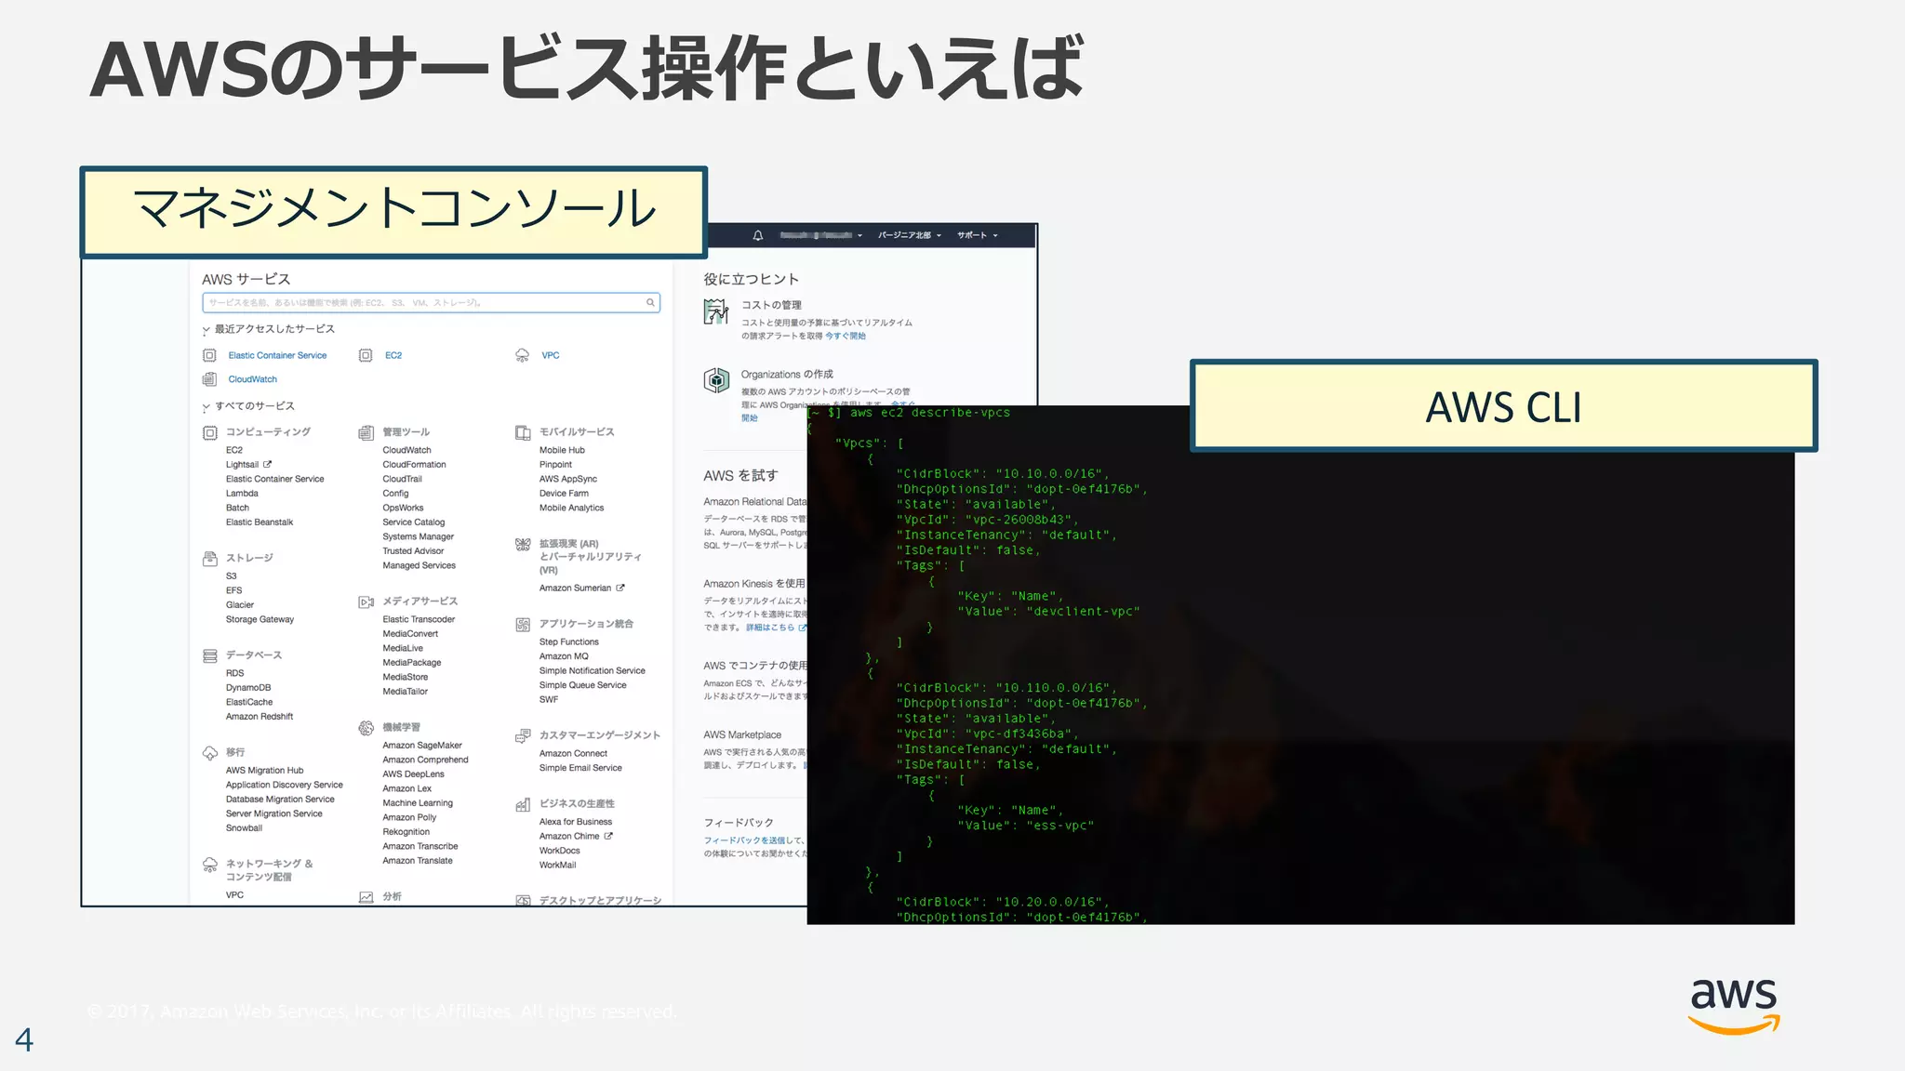This screenshot has height=1071, width=1905.
Task: Click the Organizations hint icon
Action: (x=716, y=380)
